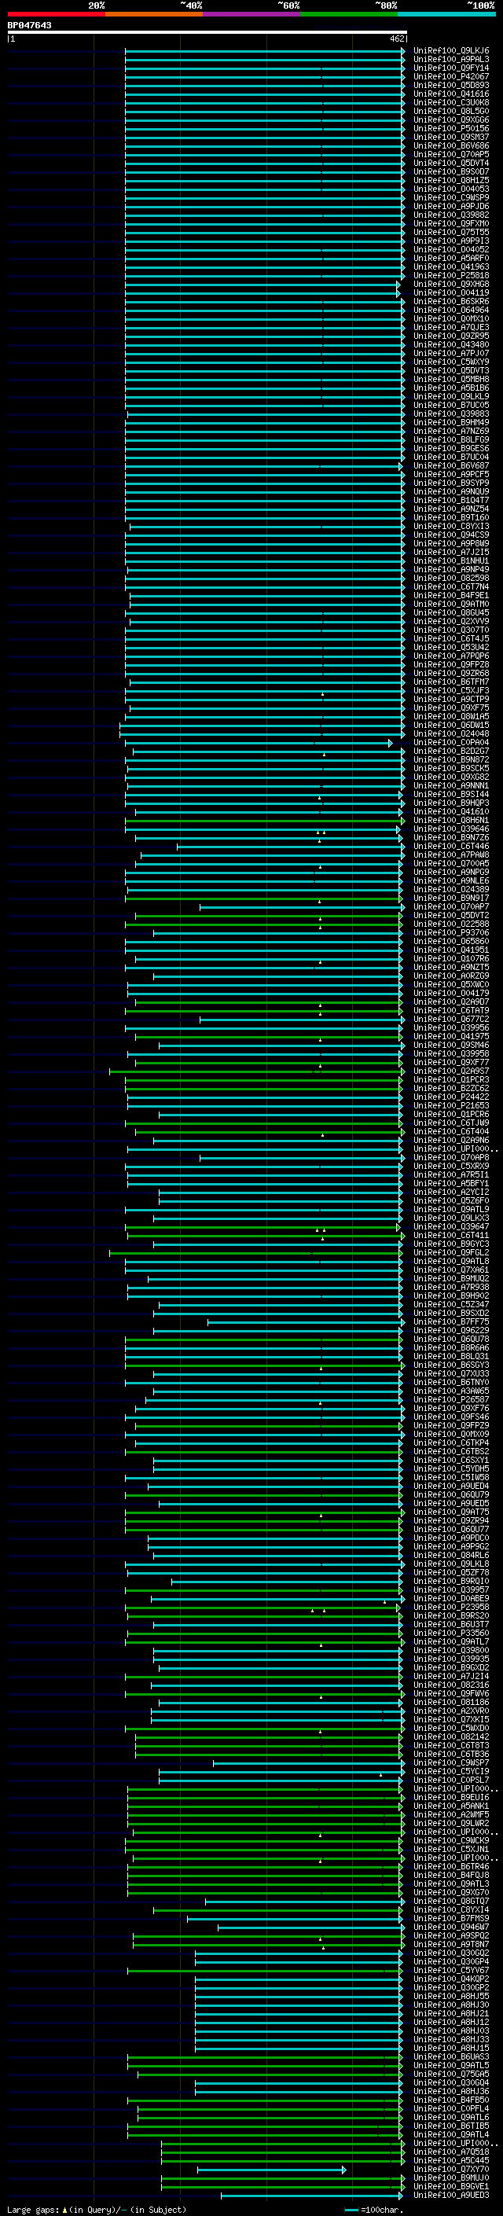Image resolution: width=503 pixels, height=2216 pixels.
Task: Select hit label UniRef100_Q70AP7
Action: point(451,908)
